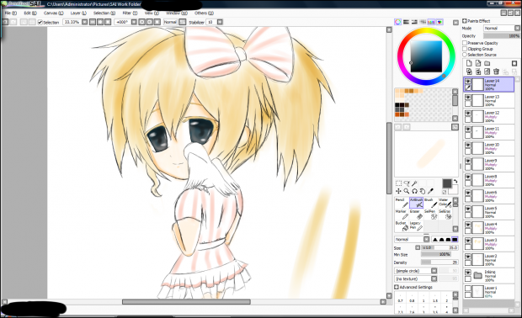
Task: Open the Window menu
Action: point(177,13)
